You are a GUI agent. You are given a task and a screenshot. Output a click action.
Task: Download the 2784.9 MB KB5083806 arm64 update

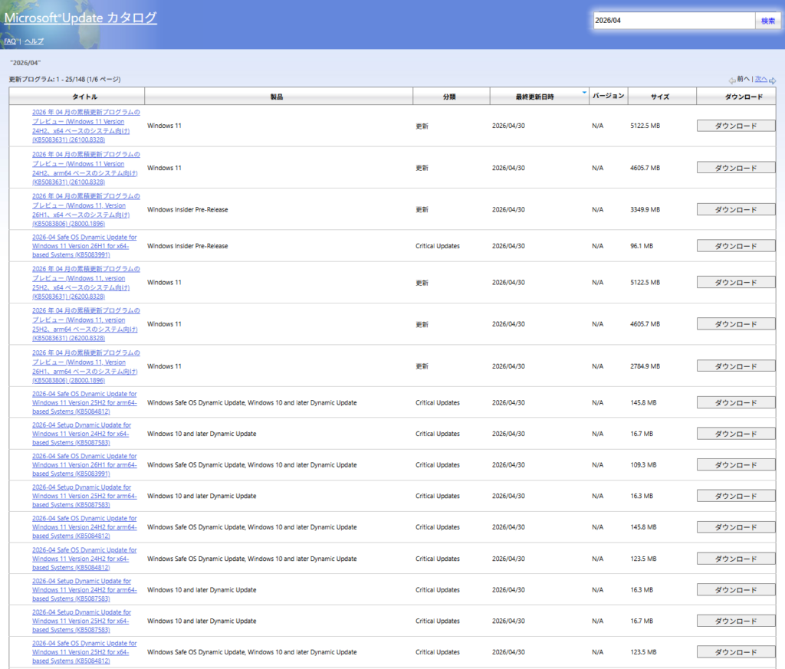(735, 366)
